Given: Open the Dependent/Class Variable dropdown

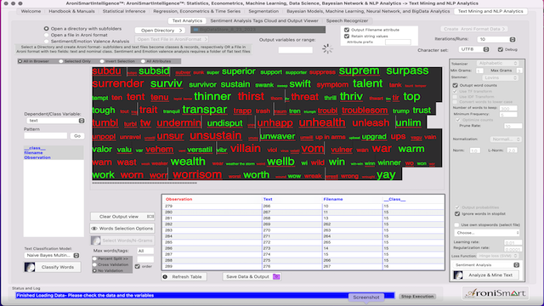Looking at the screenshot, I should click(55, 121).
